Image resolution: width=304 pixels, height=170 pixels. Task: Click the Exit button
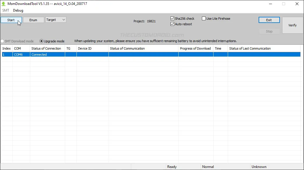click(269, 20)
